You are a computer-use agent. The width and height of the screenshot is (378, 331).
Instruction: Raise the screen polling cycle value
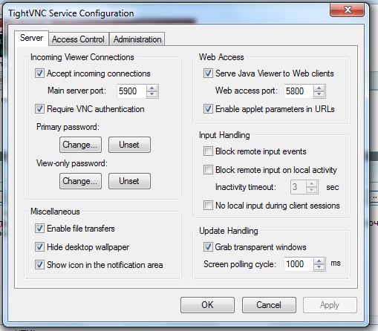(x=319, y=261)
